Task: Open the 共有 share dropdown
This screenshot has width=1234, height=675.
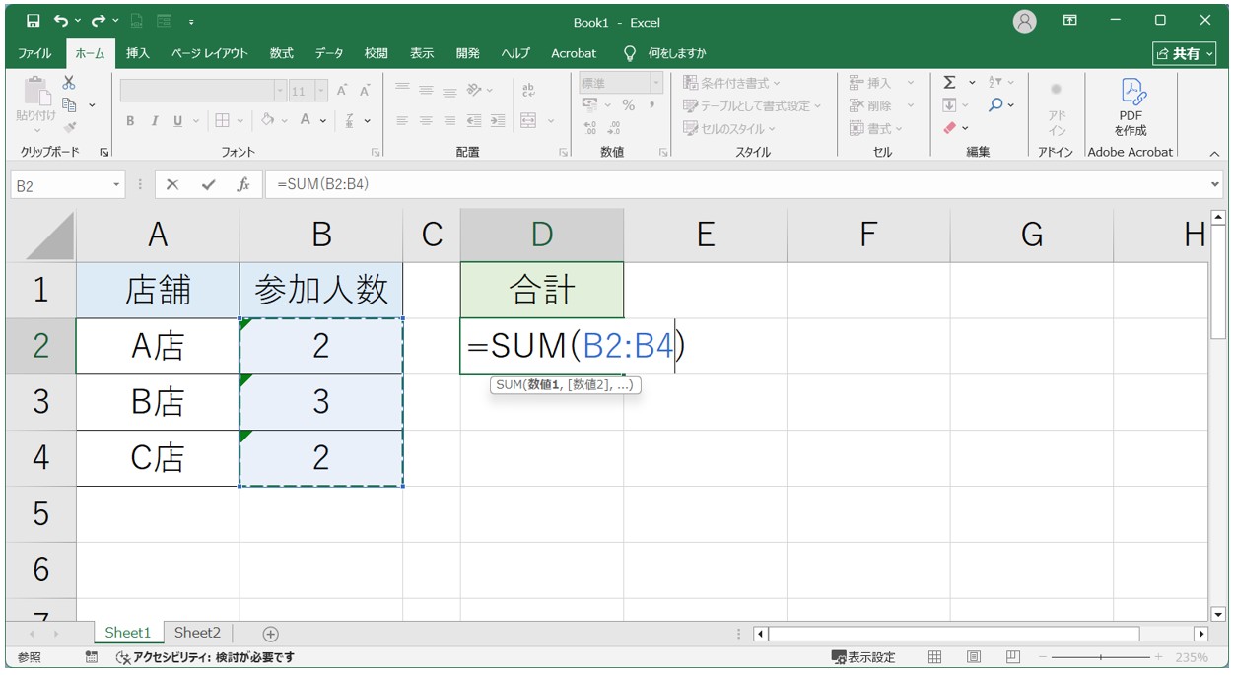Action: [1186, 53]
